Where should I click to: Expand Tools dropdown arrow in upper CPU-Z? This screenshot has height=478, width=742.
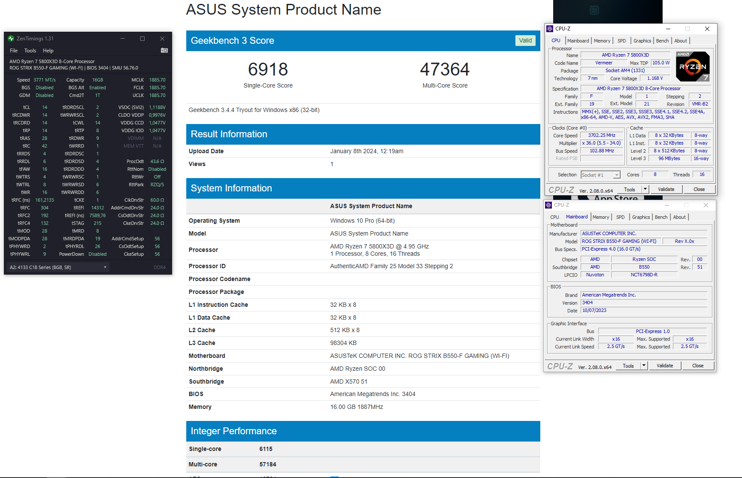coord(645,189)
